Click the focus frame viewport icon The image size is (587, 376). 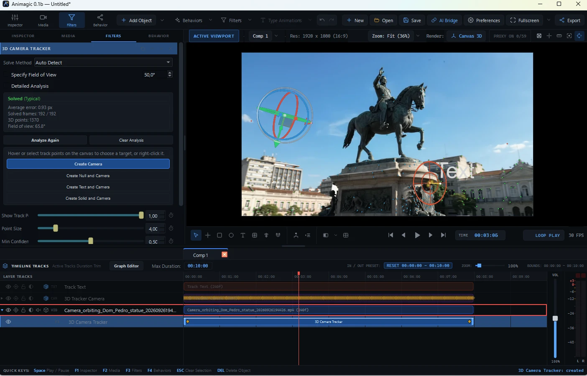point(569,36)
